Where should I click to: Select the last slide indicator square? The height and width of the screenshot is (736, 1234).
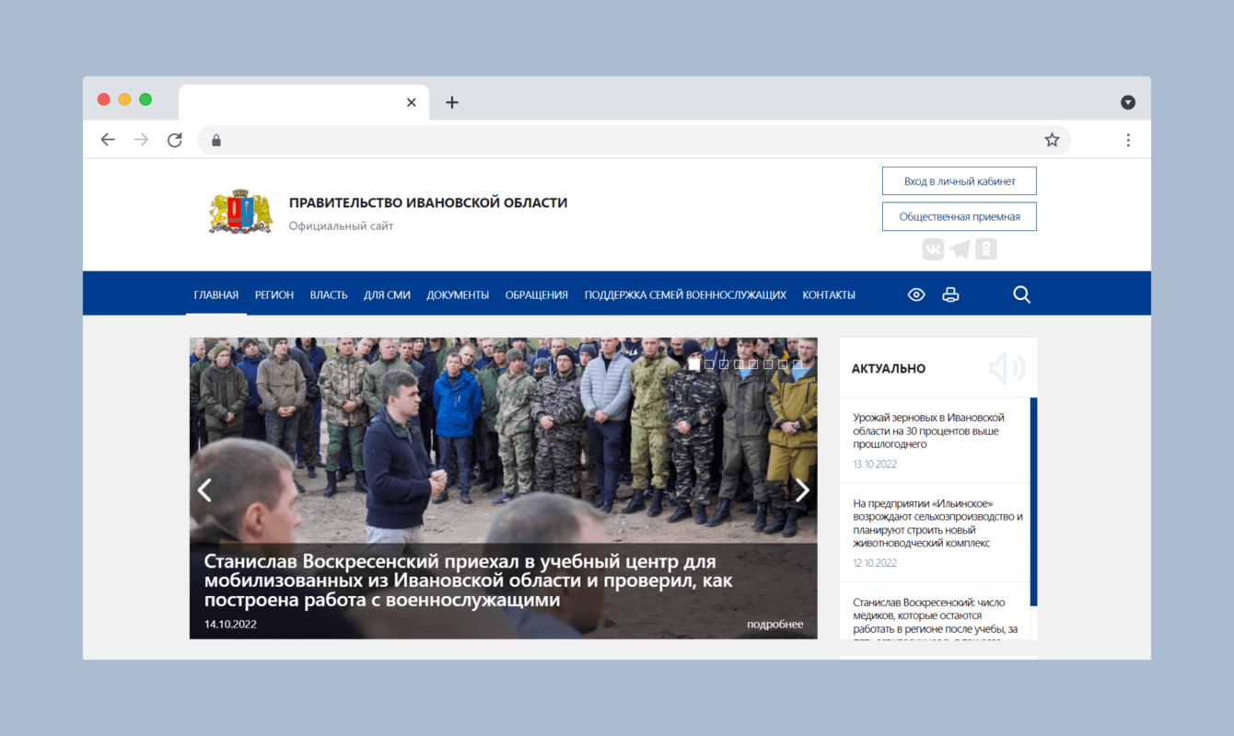coord(796,363)
